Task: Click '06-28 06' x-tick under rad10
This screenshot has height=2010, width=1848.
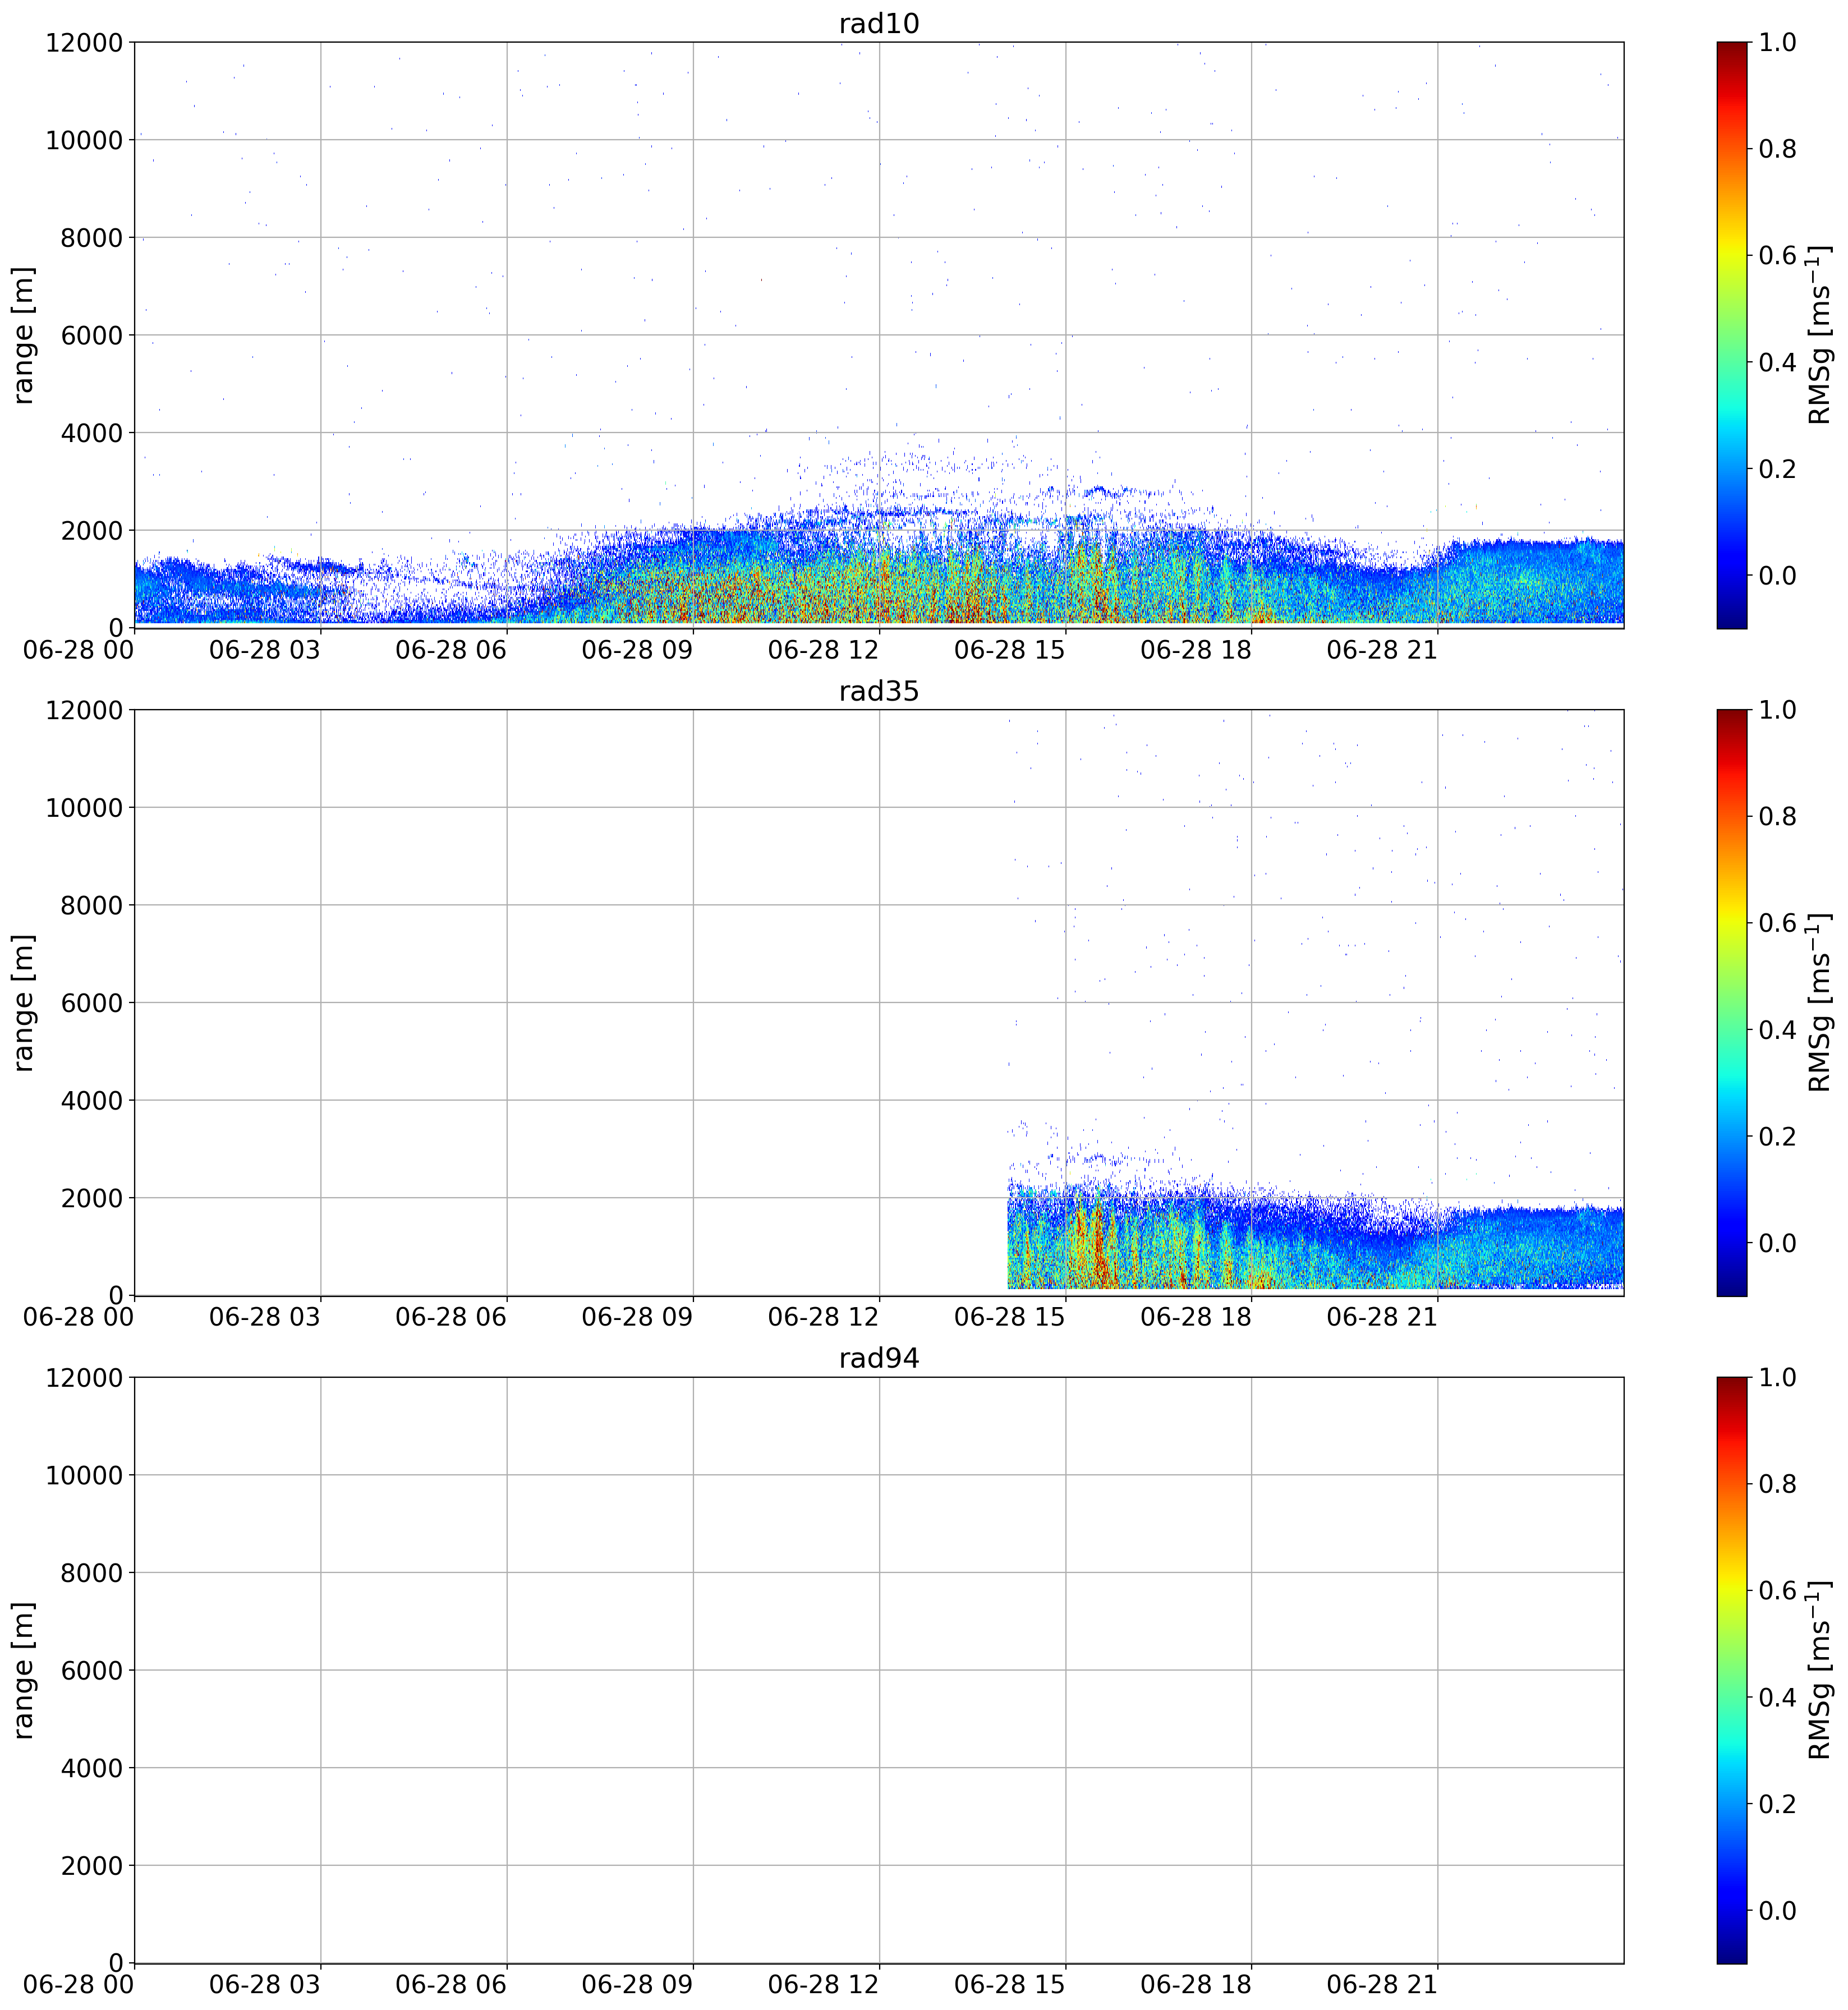Action: coord(451,649)
